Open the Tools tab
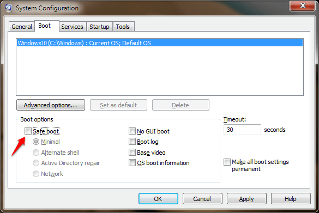Screen dimensions: 319x213 point(123,27)
